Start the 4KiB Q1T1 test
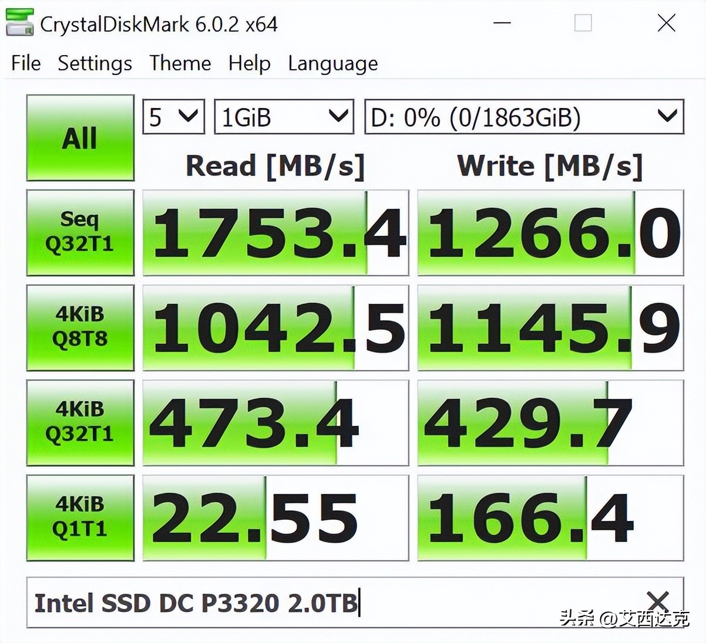 [x=80, y=517]
